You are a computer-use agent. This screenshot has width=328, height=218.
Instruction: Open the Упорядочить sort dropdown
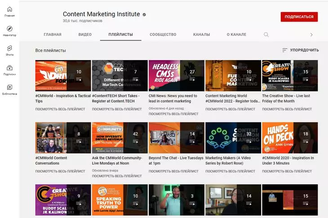300,50
